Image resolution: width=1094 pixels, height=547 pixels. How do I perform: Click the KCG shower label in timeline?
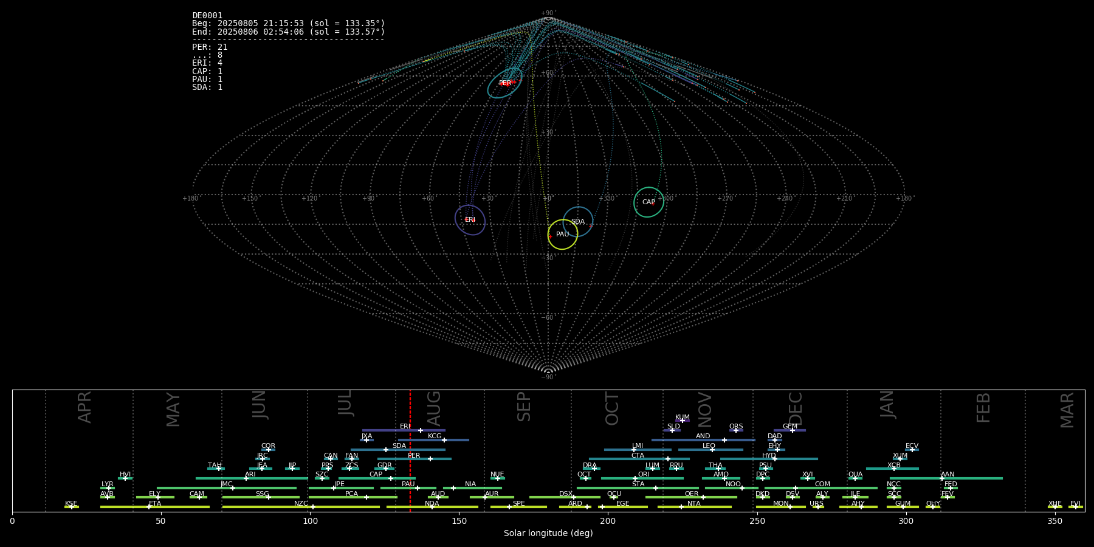click(x=435, y=436)
